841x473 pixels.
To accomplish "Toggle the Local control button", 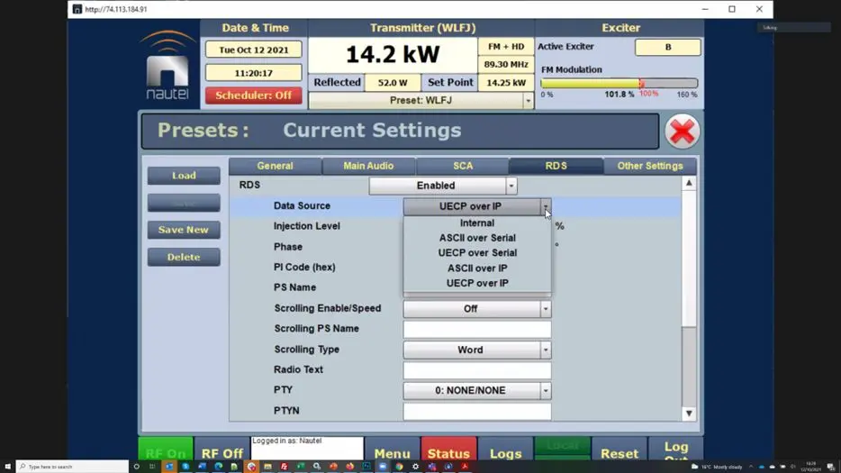I will (562, 447).
